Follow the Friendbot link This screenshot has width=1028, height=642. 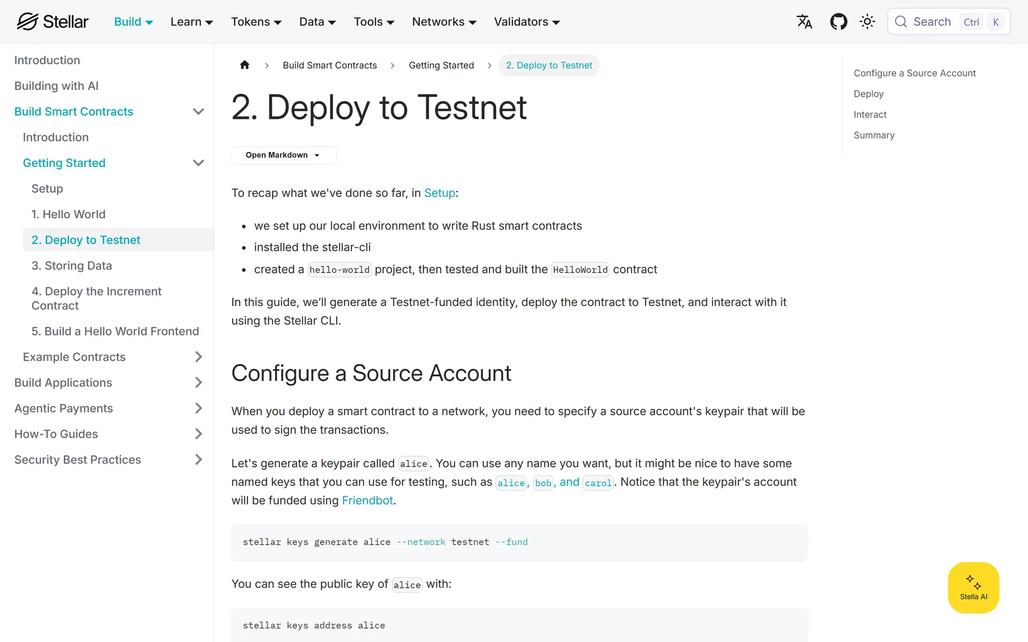(x=367, y=500)
